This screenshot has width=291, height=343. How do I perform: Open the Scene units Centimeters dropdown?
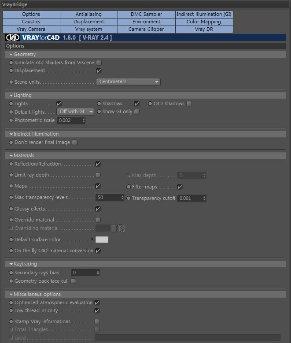click(128, 82)
